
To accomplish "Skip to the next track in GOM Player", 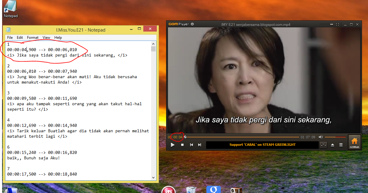I will click(x=199, y=145).
